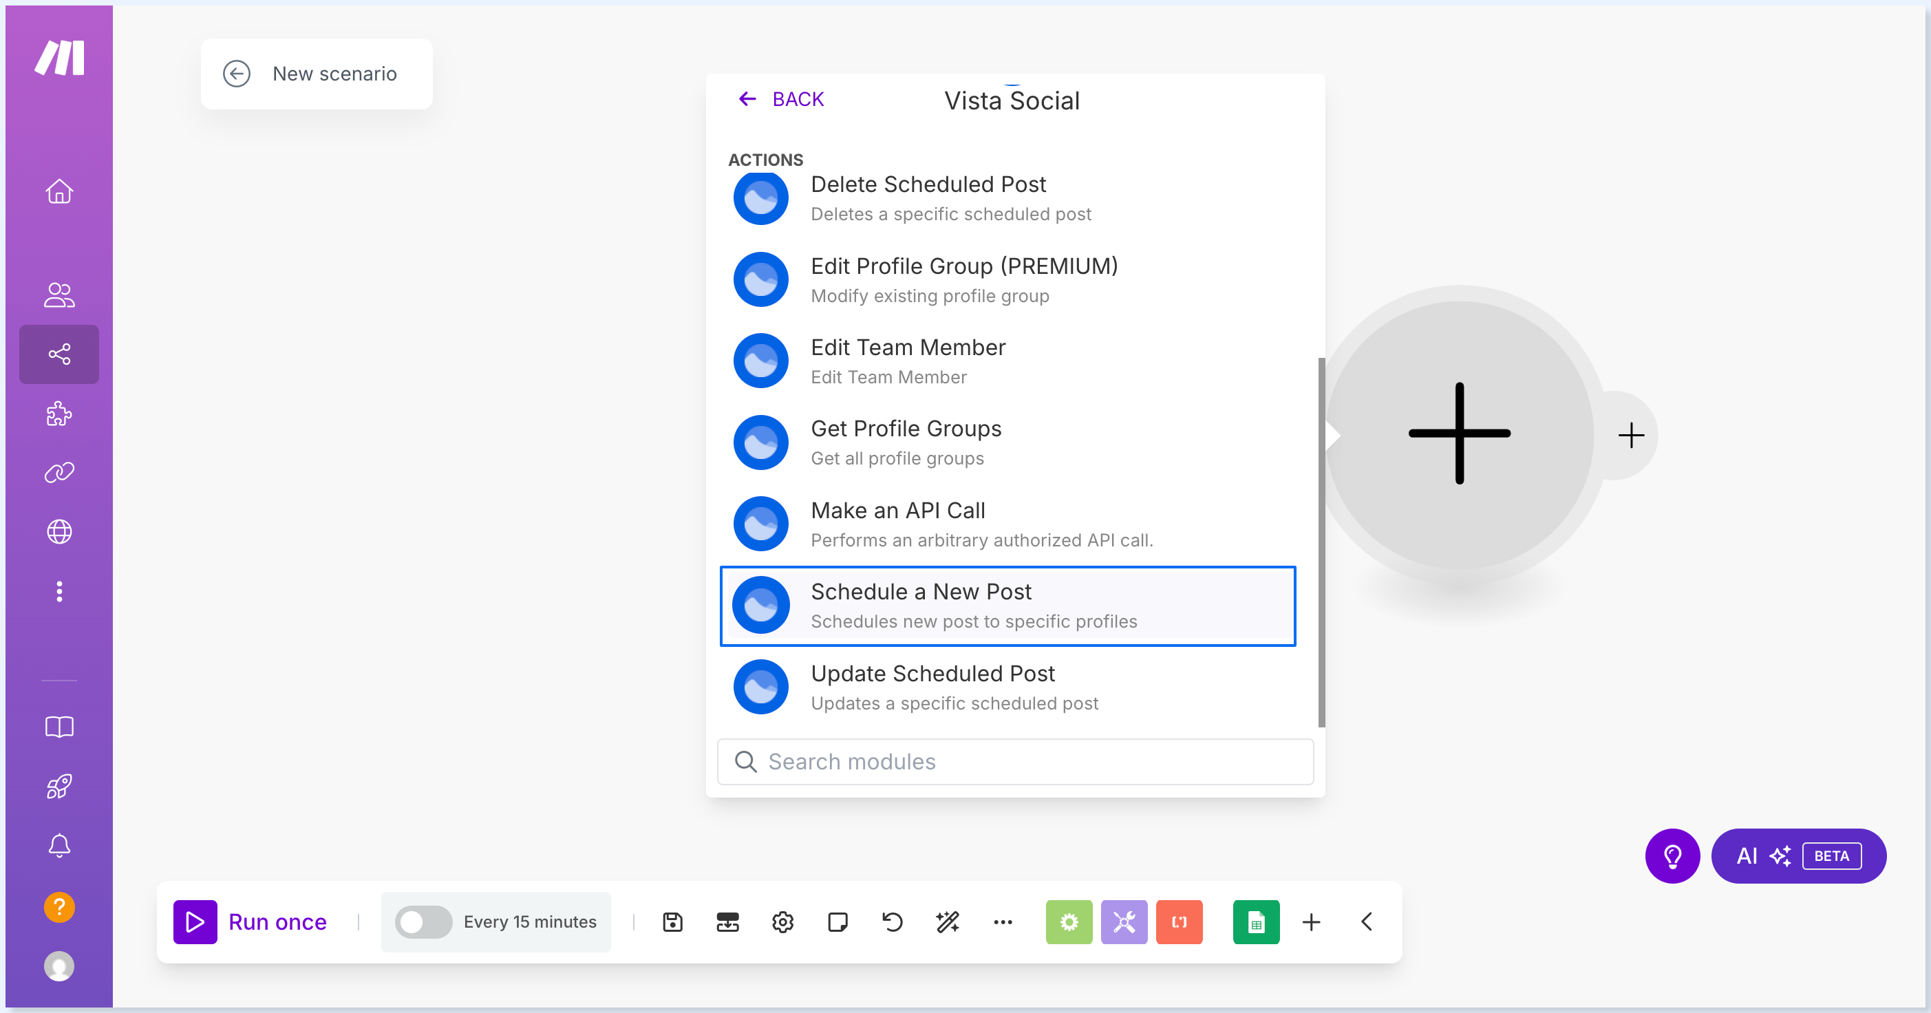The image size is (1931, 1013).
Task: Add another module with the small plus
Action: click(x=1630, y=436)
